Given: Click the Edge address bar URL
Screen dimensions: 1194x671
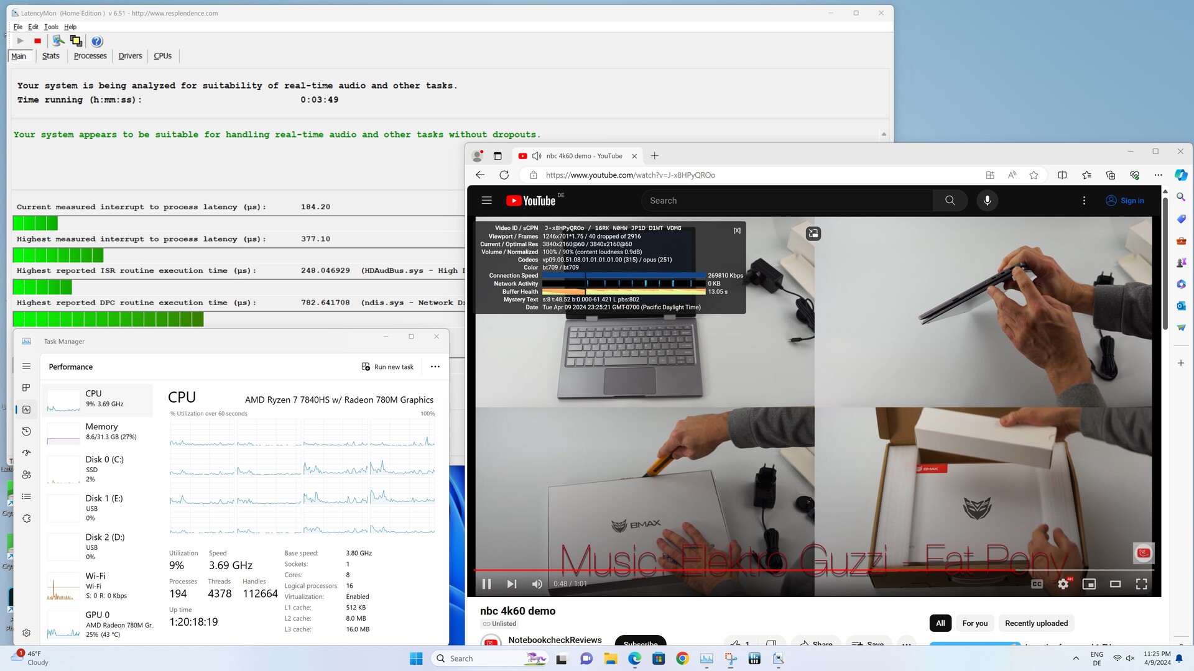Looking at the screenshot, I should tap(630, 175).
